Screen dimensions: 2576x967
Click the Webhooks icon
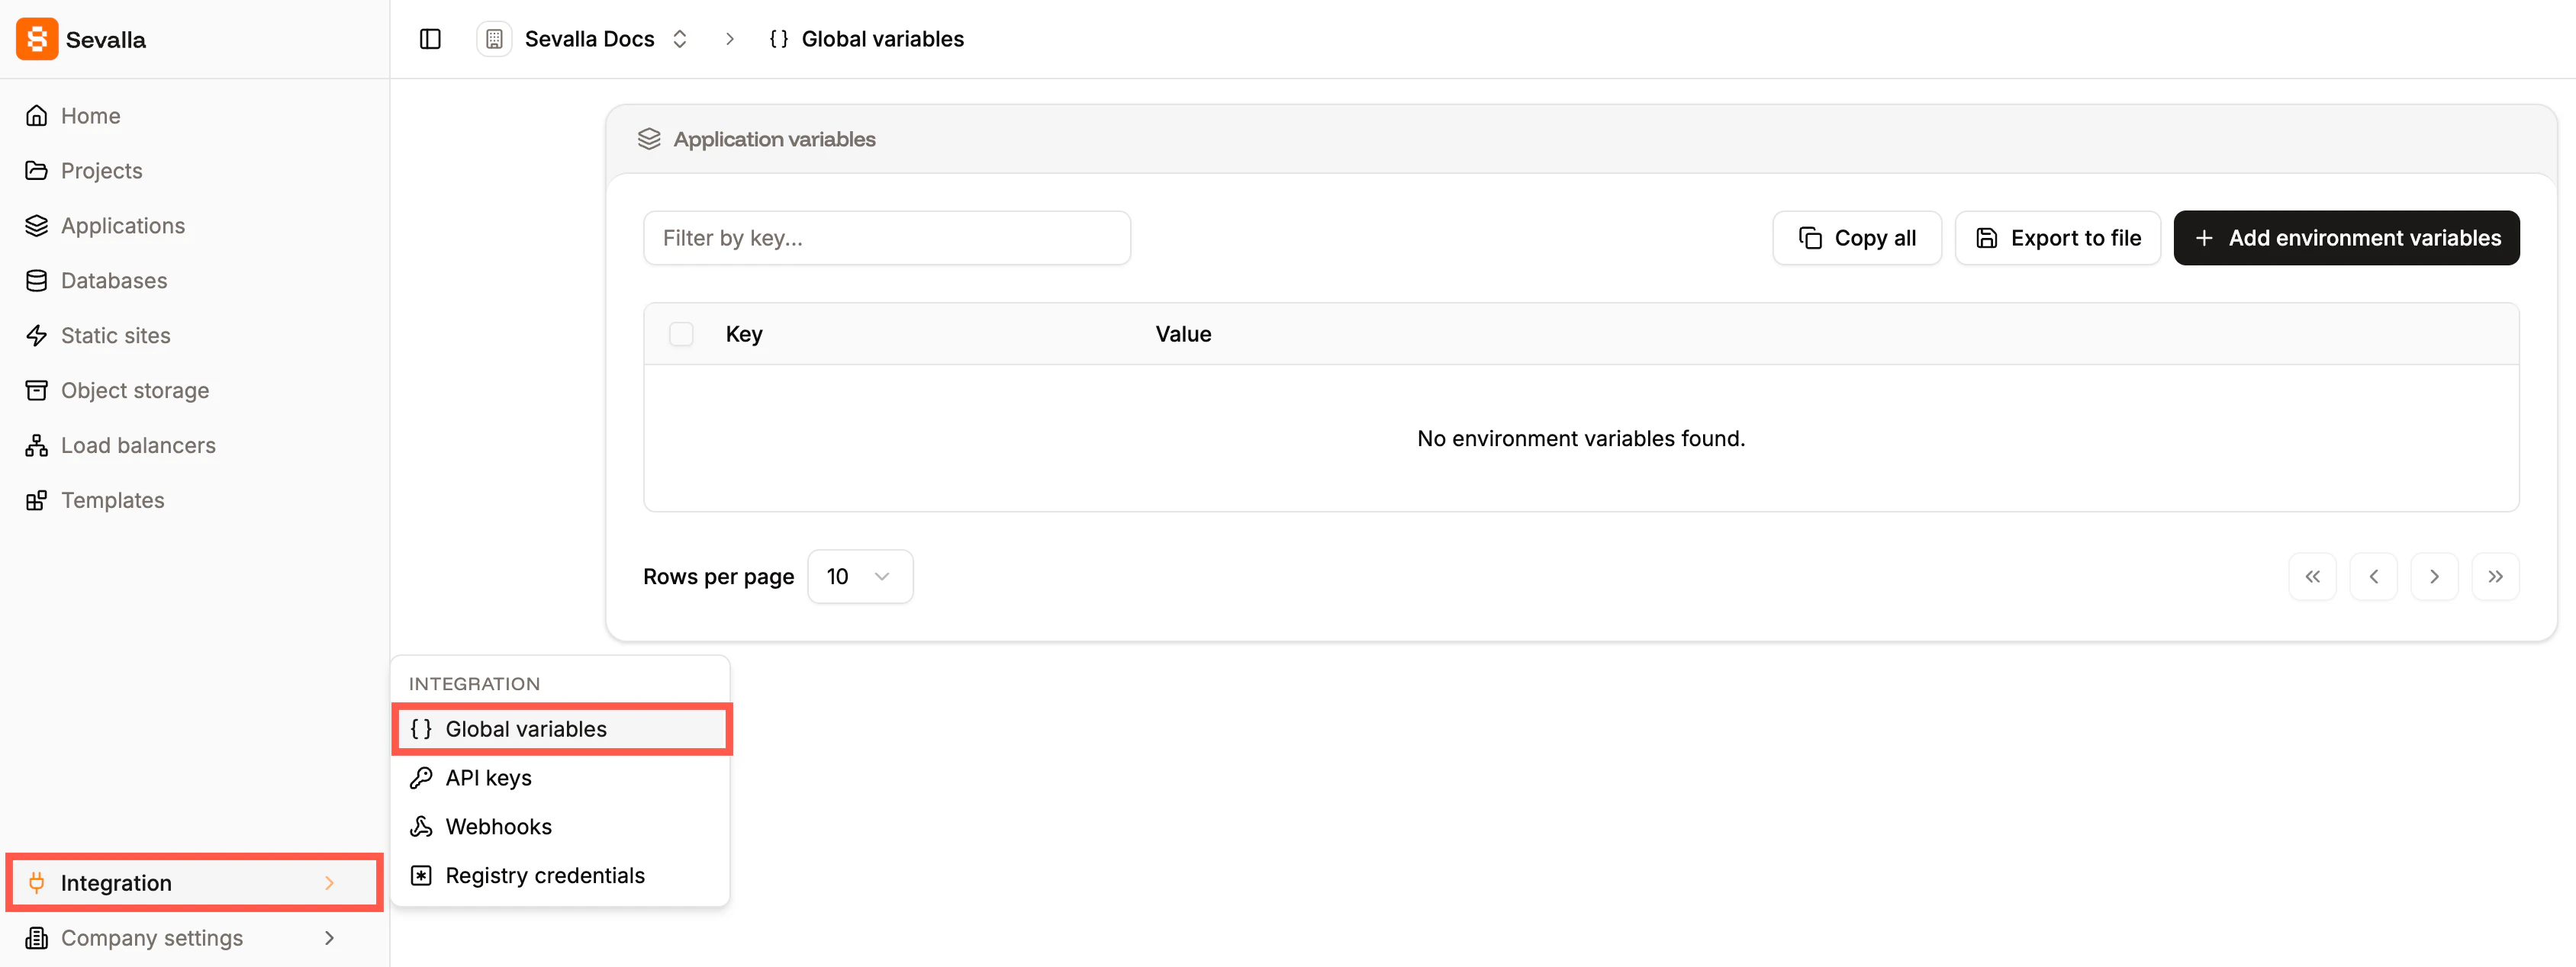[x=421, y=827]
